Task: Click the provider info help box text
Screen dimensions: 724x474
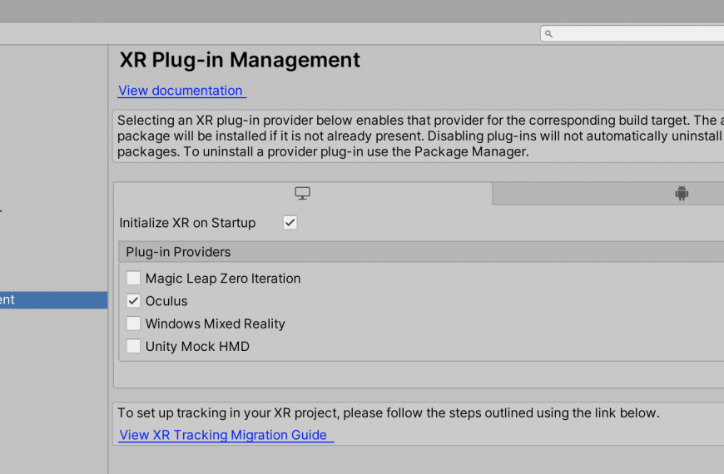Action: click(419, 136)
